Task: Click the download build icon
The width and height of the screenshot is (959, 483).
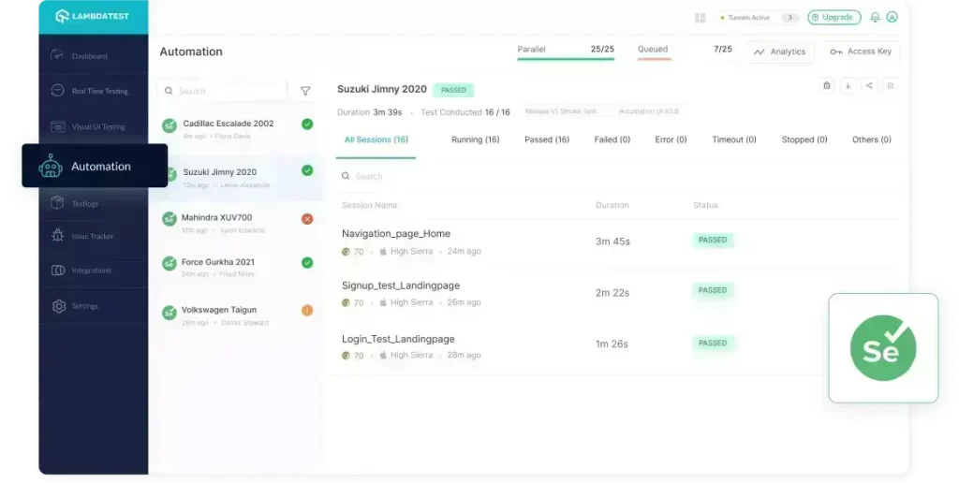Action: coord(848,85)
